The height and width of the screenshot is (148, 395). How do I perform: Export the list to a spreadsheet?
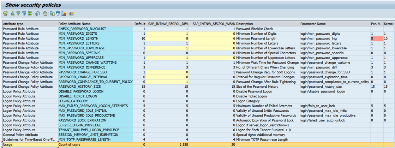tap(45, 14)
